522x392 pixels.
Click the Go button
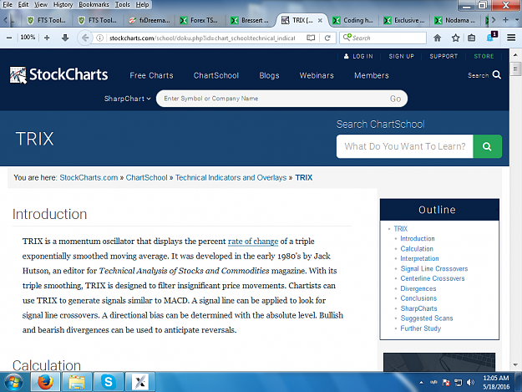click(396, 99)
